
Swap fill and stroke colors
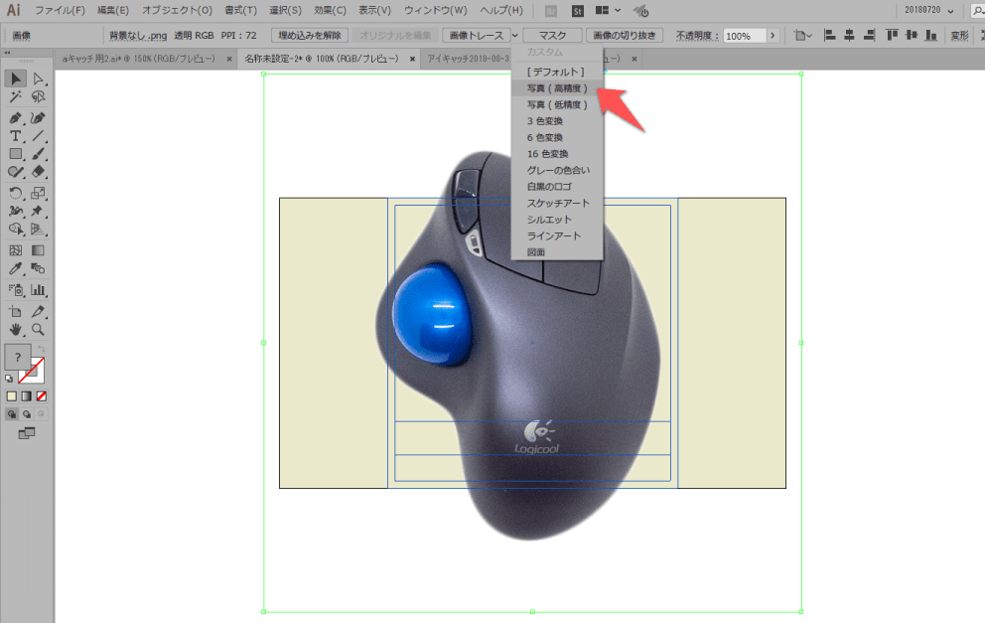pos(42,349)
